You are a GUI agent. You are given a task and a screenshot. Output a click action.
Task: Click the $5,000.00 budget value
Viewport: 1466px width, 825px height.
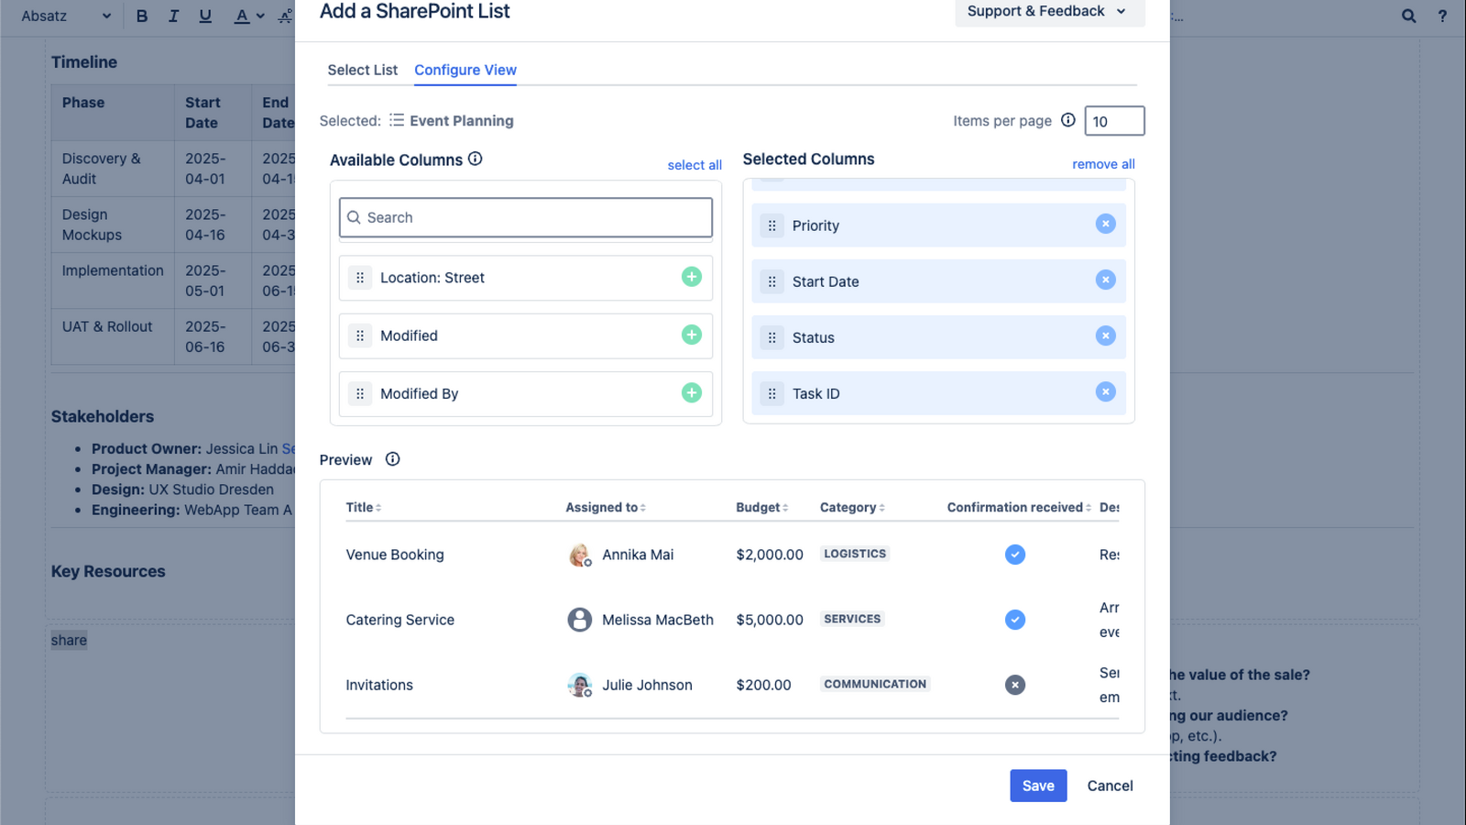770,620
